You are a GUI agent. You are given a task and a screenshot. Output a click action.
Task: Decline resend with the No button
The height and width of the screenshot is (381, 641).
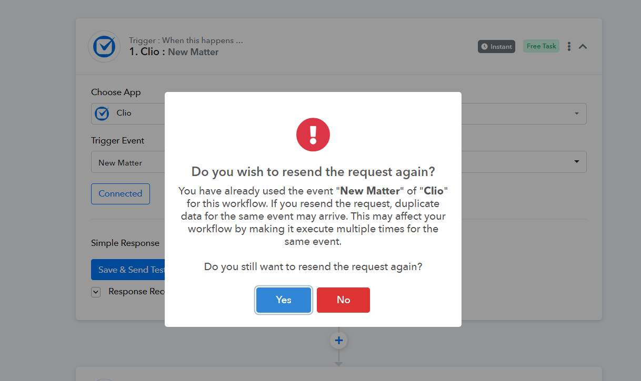pyautogui.click(x=343, y=300)
